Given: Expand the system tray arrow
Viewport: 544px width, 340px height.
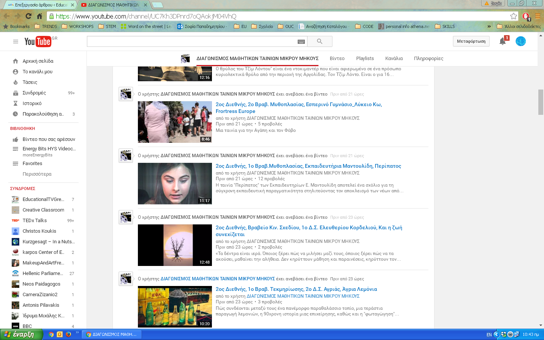Looking at the screenshot, I should tap(497, 334).
